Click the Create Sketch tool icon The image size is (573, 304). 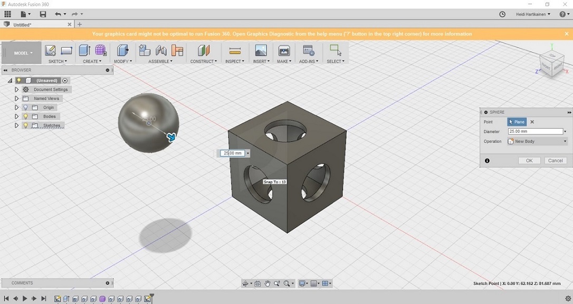click(51, 51)
